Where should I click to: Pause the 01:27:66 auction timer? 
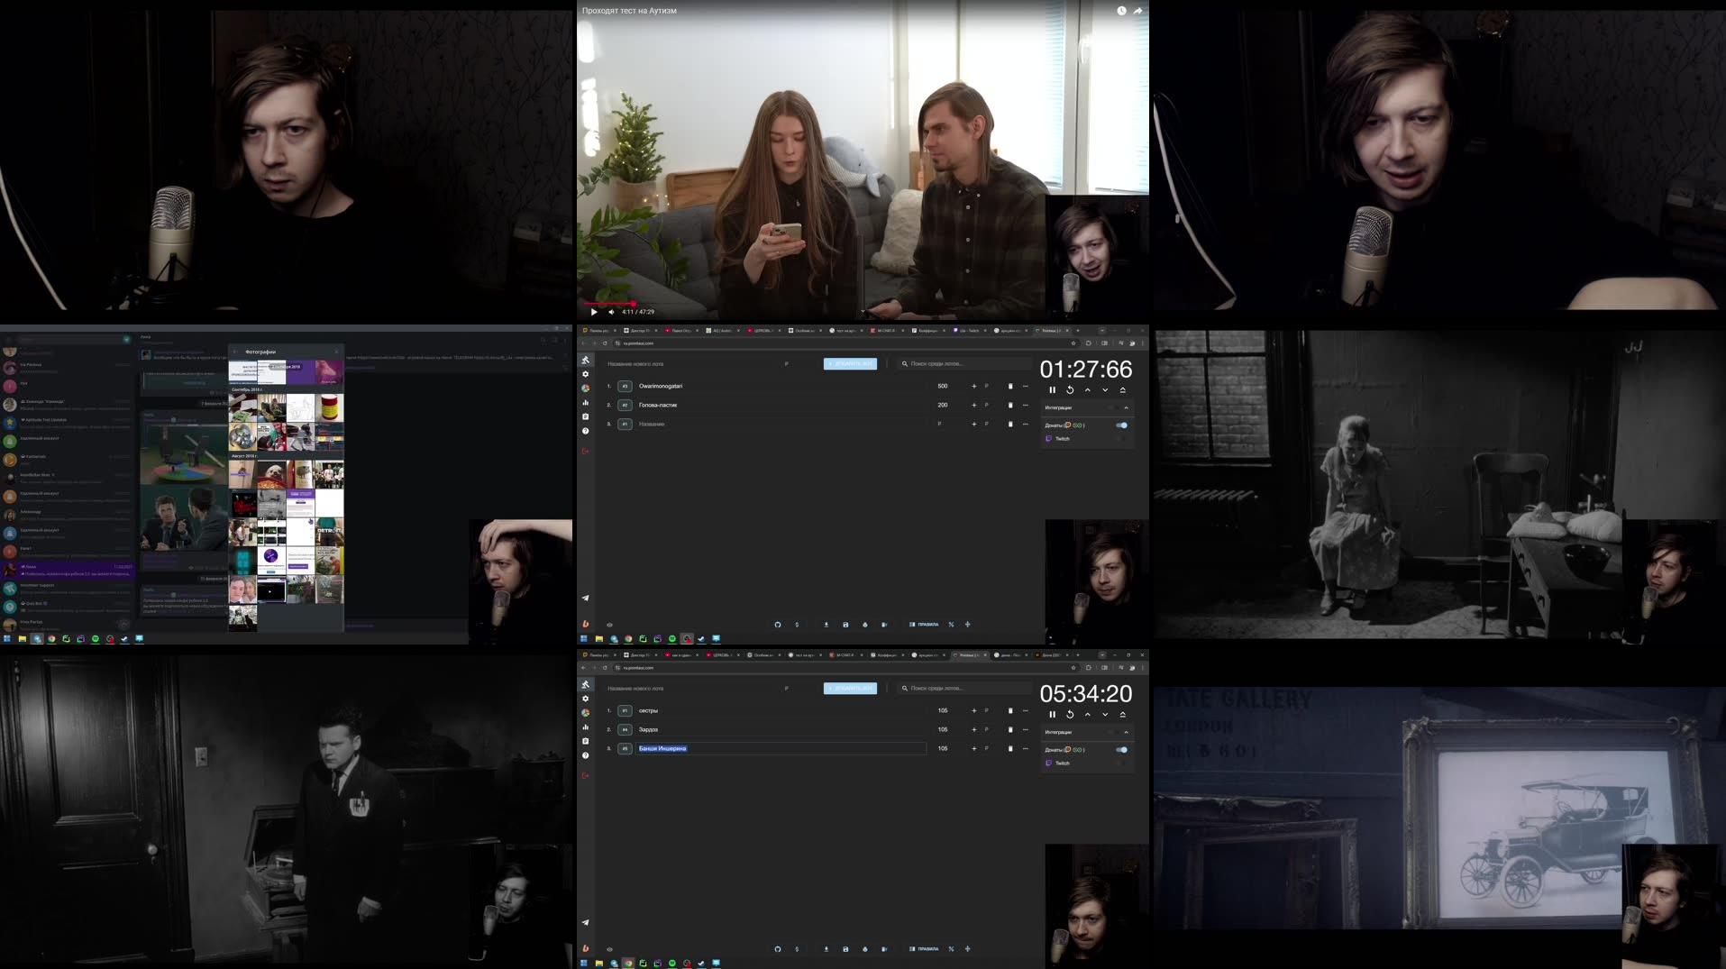point(1052,390)
